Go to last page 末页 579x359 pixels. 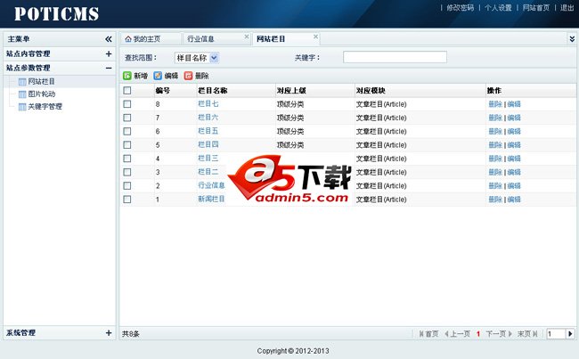pos(527,334)
